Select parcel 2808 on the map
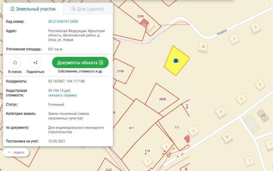 [163, 99]
